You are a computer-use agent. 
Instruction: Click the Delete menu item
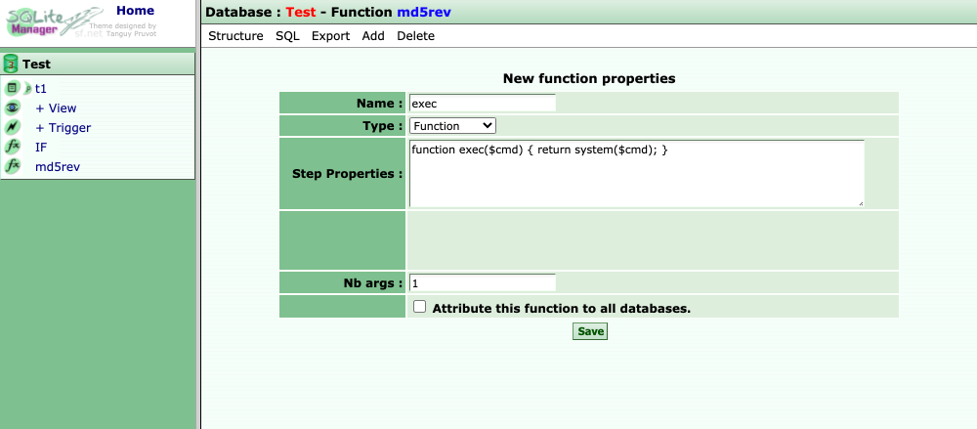click(415, 36)
